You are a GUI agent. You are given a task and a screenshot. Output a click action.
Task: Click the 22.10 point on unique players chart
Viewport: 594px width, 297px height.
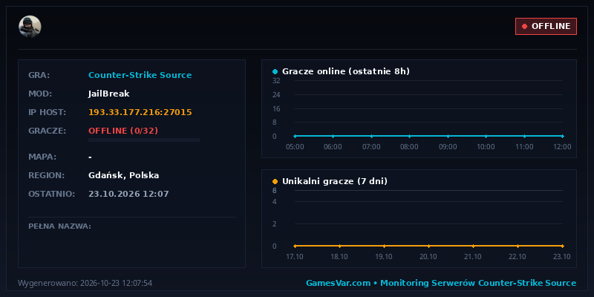[518, 246]
